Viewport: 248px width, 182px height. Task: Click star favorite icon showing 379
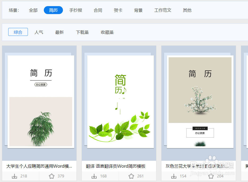click(x=52, y=176)
